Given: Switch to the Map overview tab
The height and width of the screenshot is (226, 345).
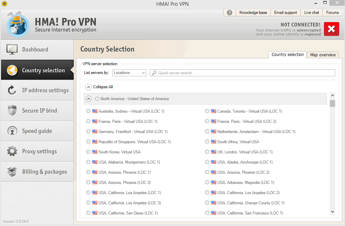Looking at the screenshot, I should tap(323, 55).
